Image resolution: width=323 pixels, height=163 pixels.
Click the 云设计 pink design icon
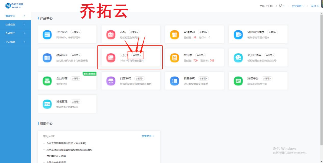[x=111, y=57]
